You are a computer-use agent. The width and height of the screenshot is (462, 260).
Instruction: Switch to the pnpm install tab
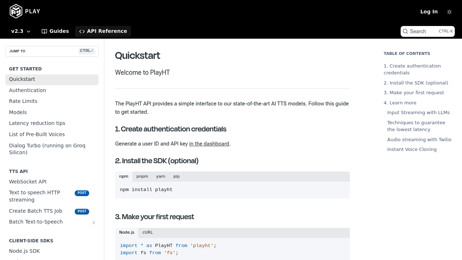[142, 177]
